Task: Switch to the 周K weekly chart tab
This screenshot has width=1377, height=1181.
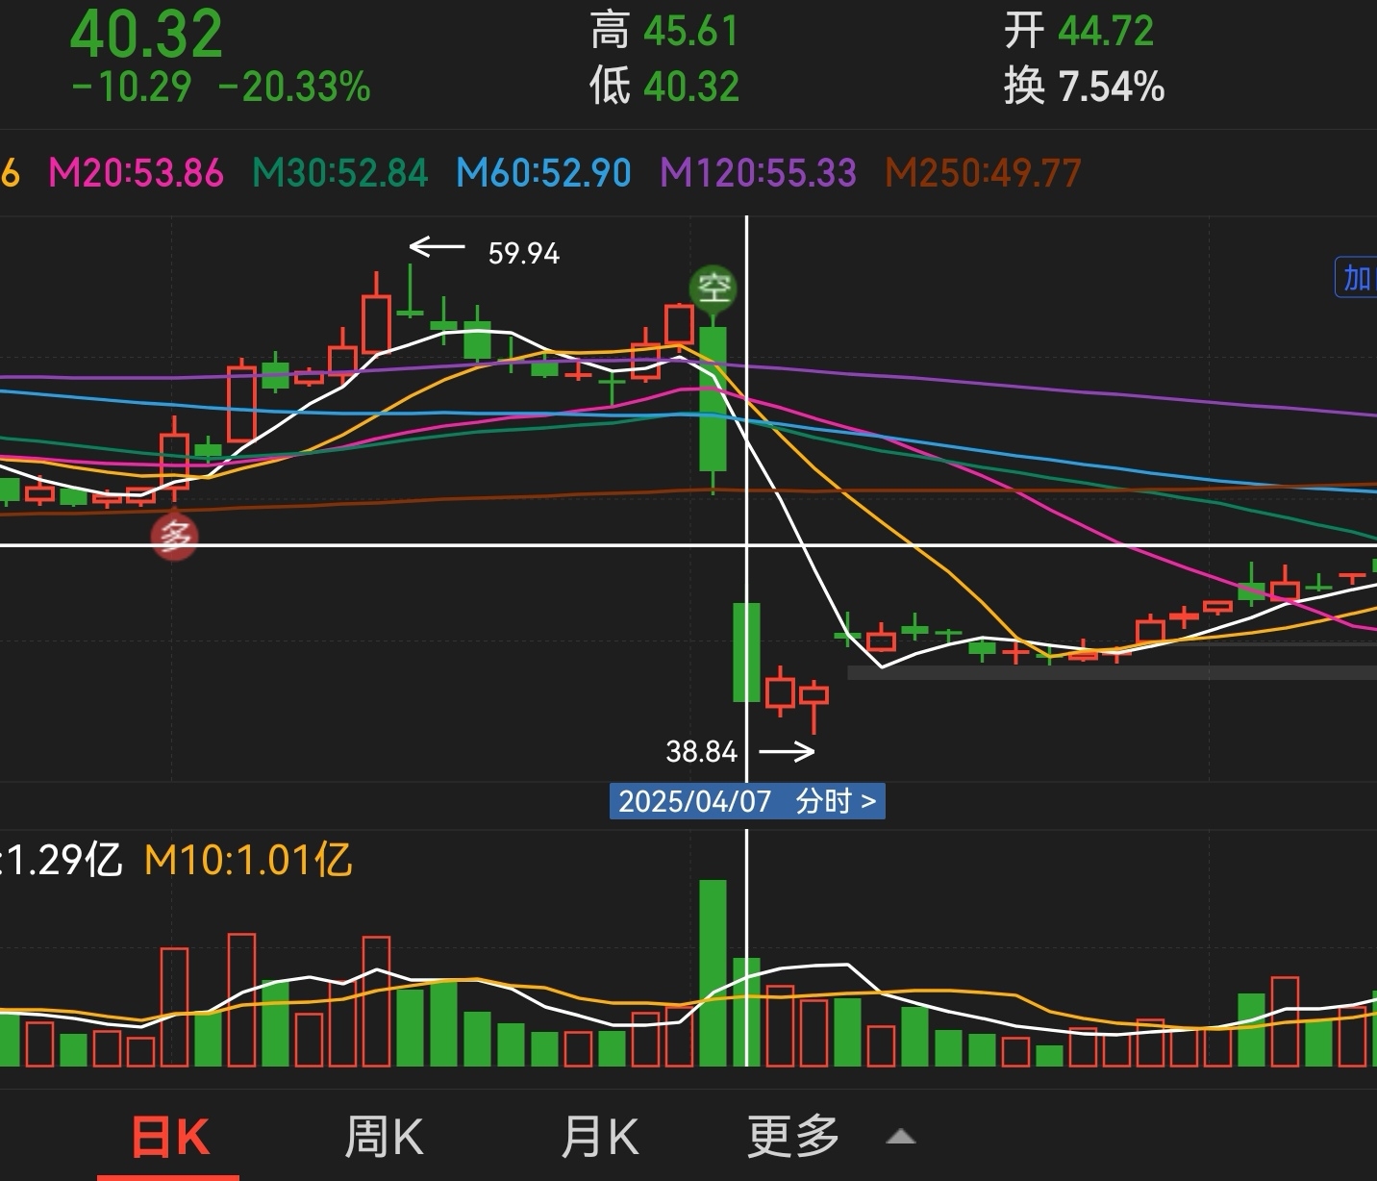Action: point(385,1138)
